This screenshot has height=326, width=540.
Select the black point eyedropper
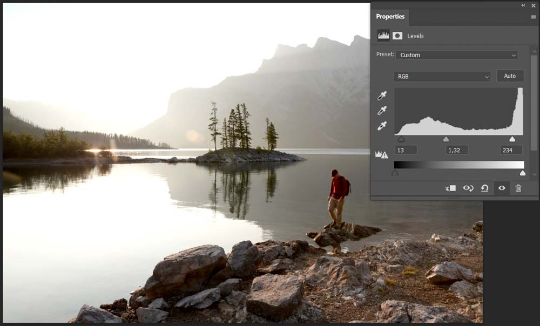tap(382, 96)
